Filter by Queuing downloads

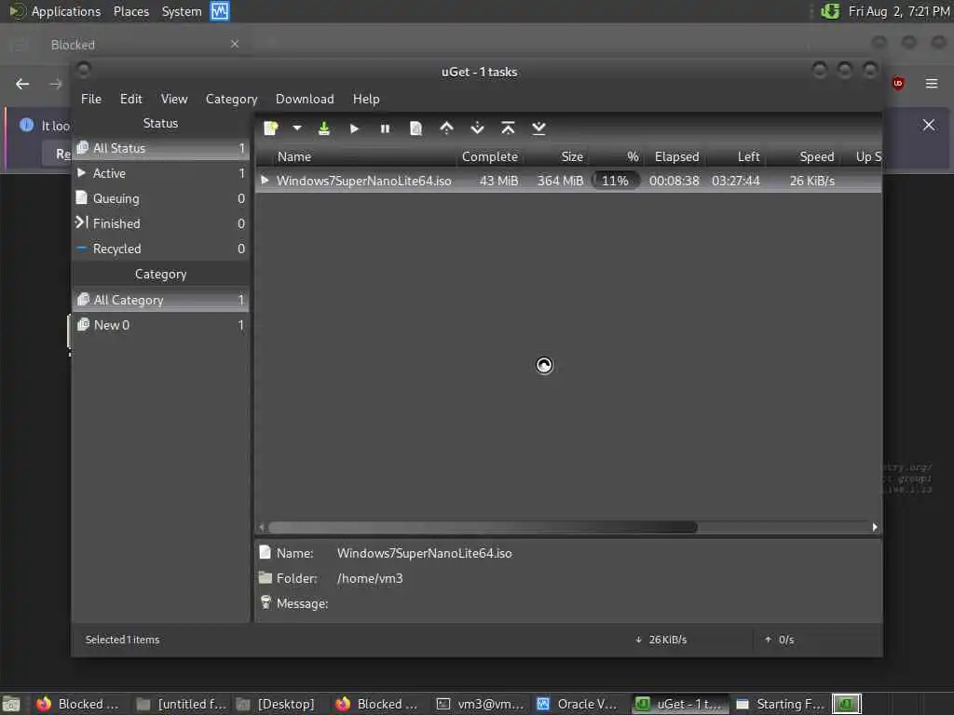(x=160, y=199)
